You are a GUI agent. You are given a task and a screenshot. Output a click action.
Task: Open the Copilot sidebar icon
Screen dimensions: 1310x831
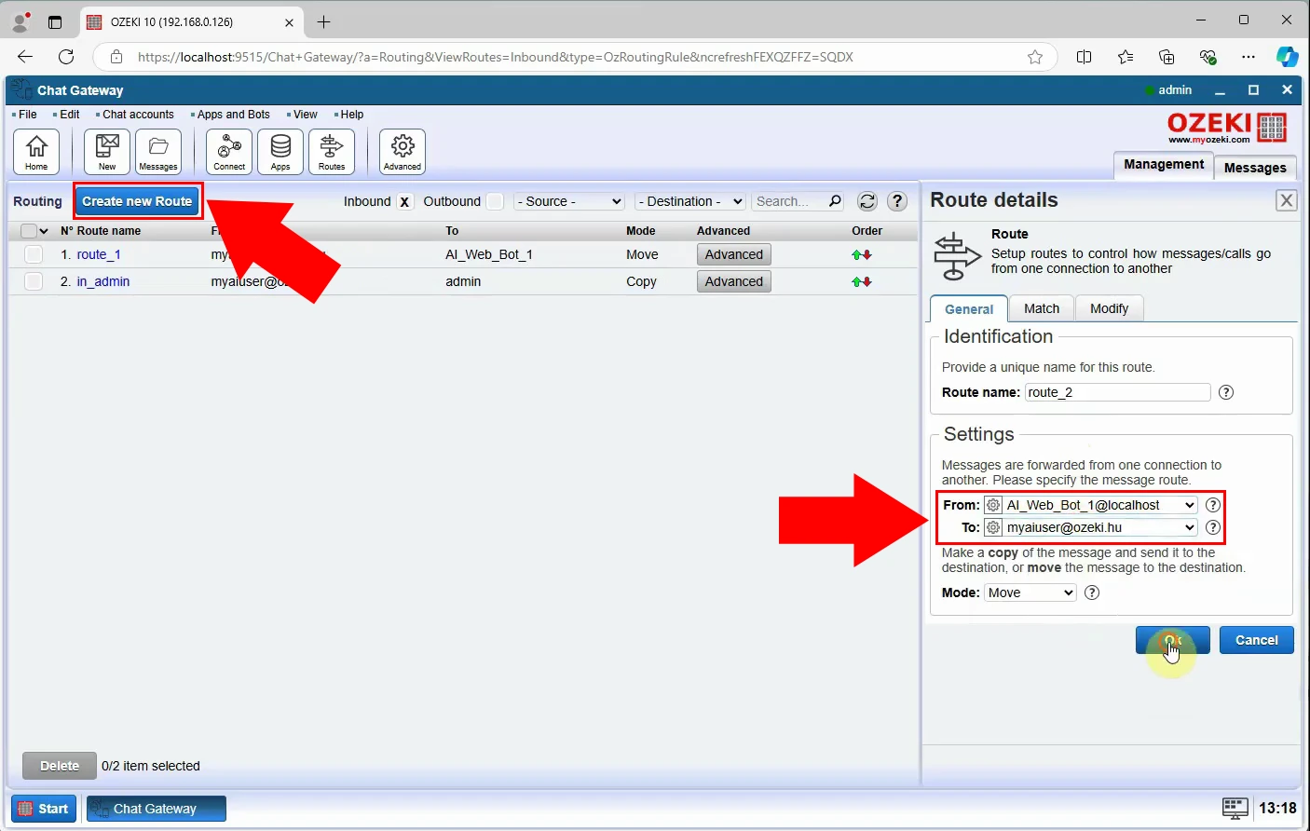click(1287, 57)
